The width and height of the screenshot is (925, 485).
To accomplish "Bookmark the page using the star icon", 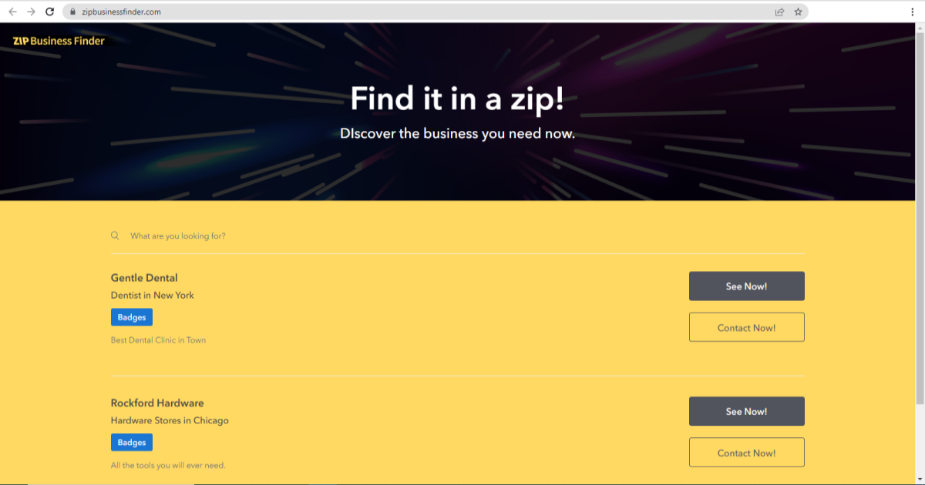I will [797, 12].
